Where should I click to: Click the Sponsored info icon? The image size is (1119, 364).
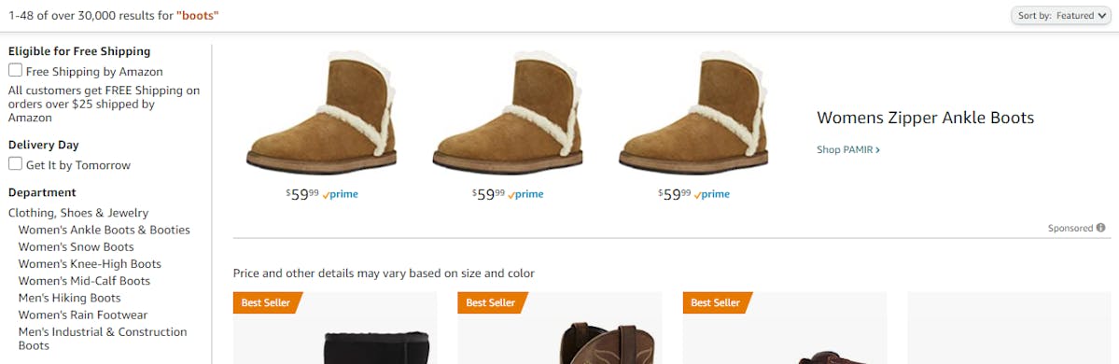[x=1100, y=229]
